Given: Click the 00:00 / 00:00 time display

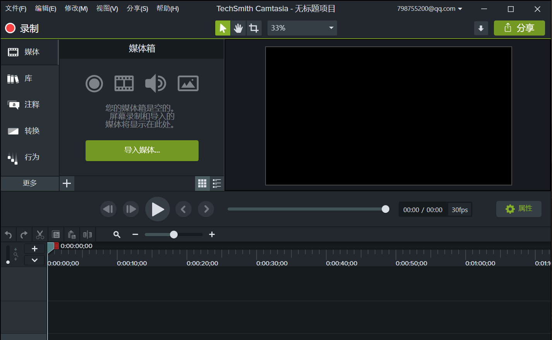Looking at the screenshot, I should pos(423,210).
